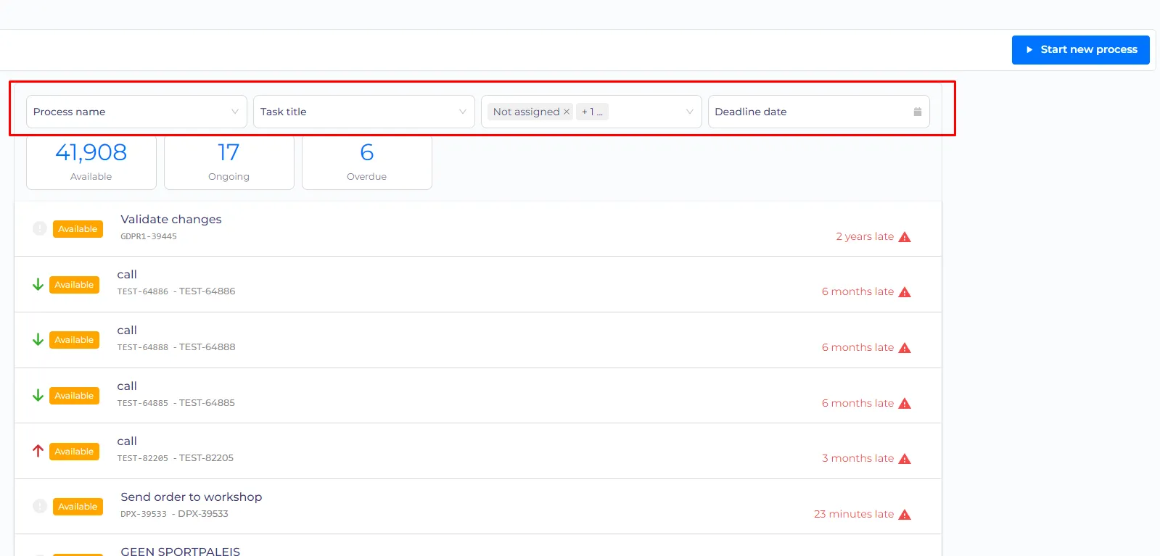Click the call title in the TEST-64888 row

click(x=127, y=331)
